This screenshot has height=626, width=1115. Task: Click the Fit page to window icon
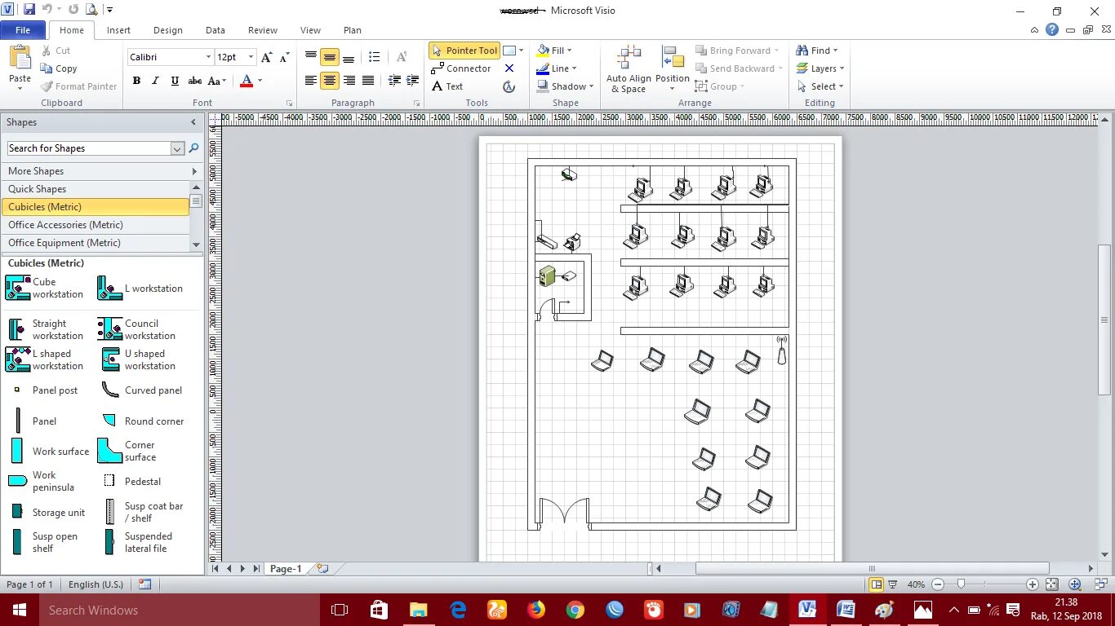1052,584
